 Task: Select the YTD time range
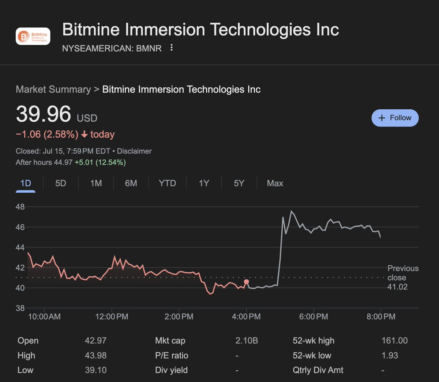pos(167,183)
